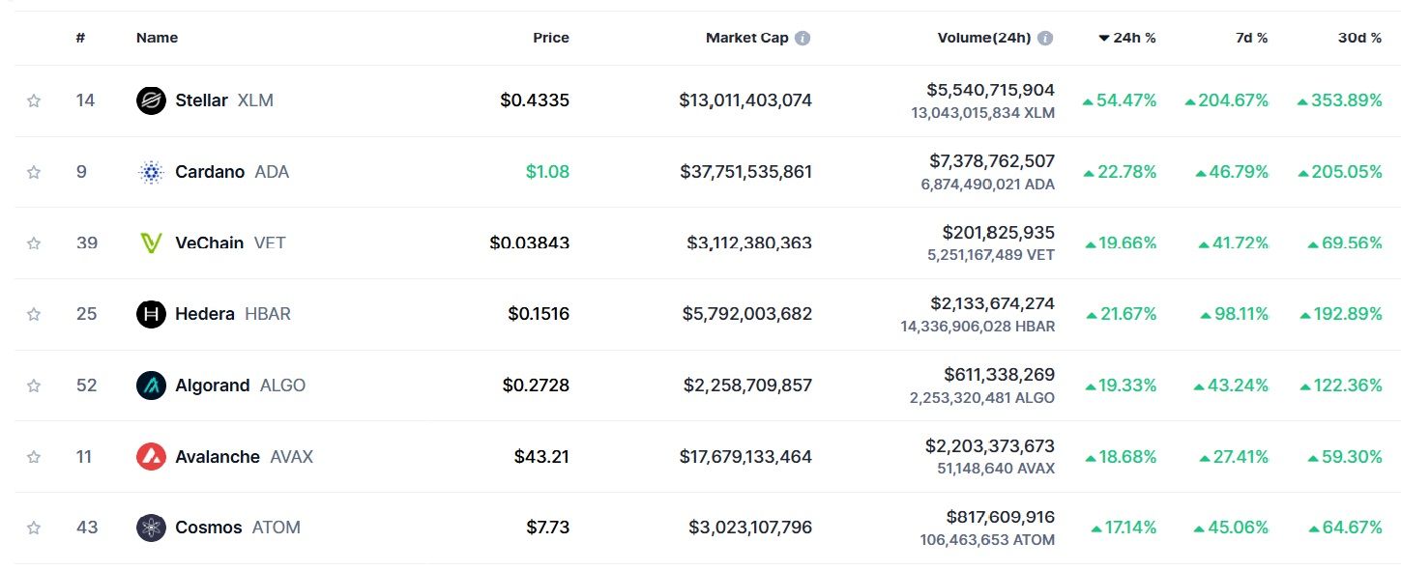Favorite Avalanche using its star
Screen dimensions: 1401x571
click(x=34, y=456)
